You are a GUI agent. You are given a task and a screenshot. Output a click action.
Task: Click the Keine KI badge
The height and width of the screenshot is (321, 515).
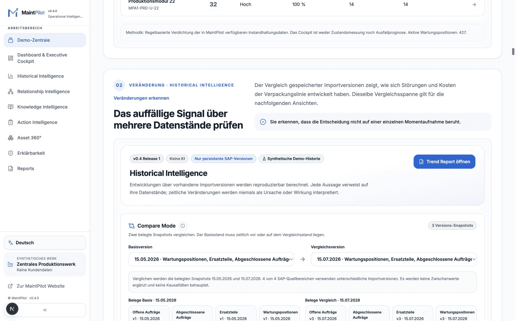(177, 159)
